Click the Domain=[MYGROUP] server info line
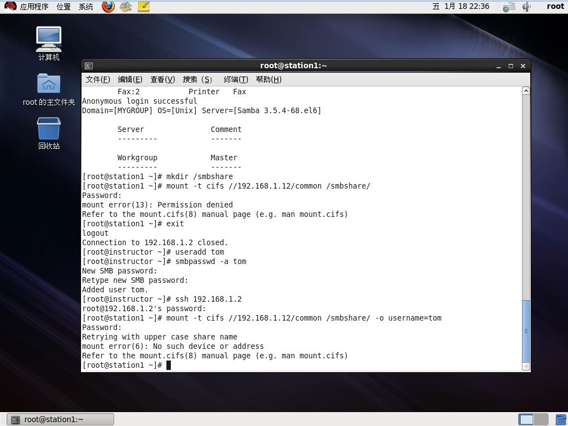The width and height of the screenshot is (568, 426). click(202, 110)
